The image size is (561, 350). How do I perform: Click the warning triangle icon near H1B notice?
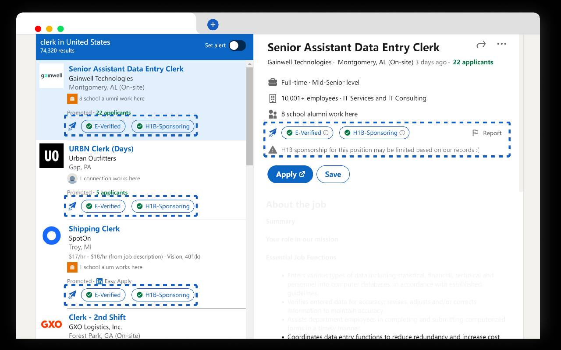[273, 150]
